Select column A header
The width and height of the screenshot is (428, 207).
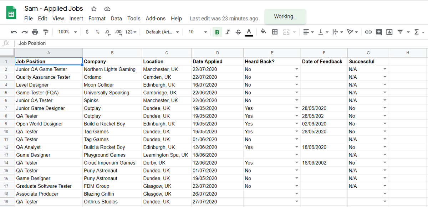pyautogui.click(x=49, y=53)
